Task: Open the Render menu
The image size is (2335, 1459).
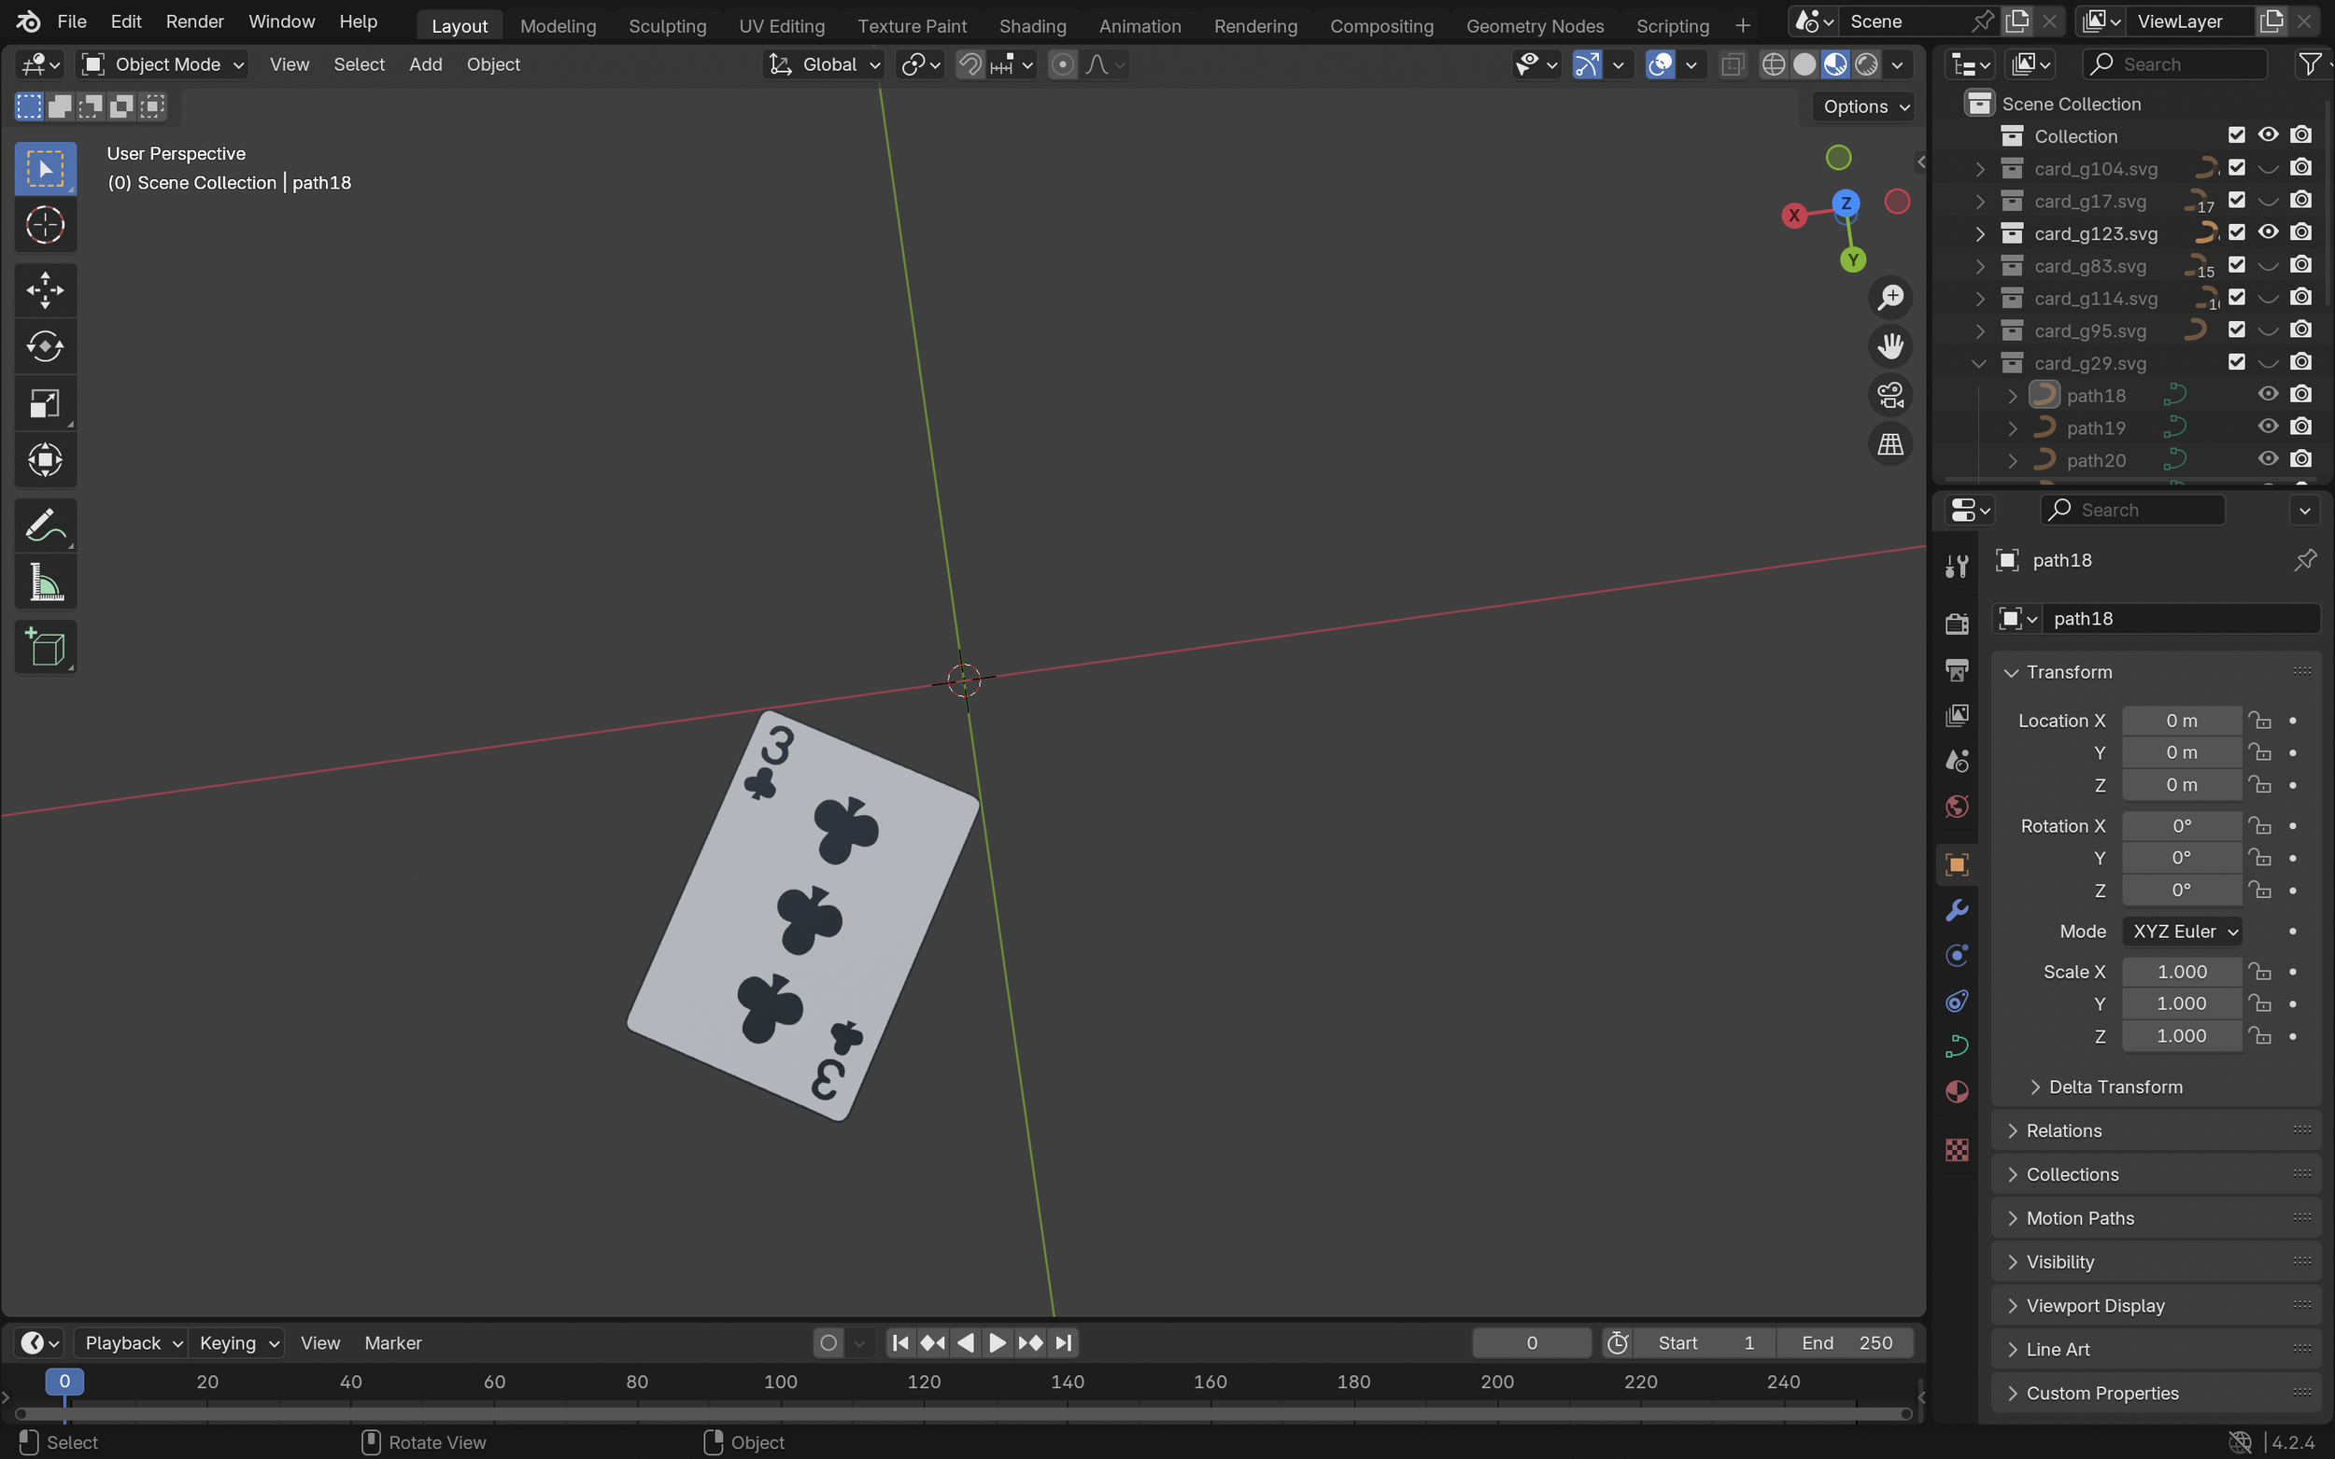Action: click(x=194, y=21)
